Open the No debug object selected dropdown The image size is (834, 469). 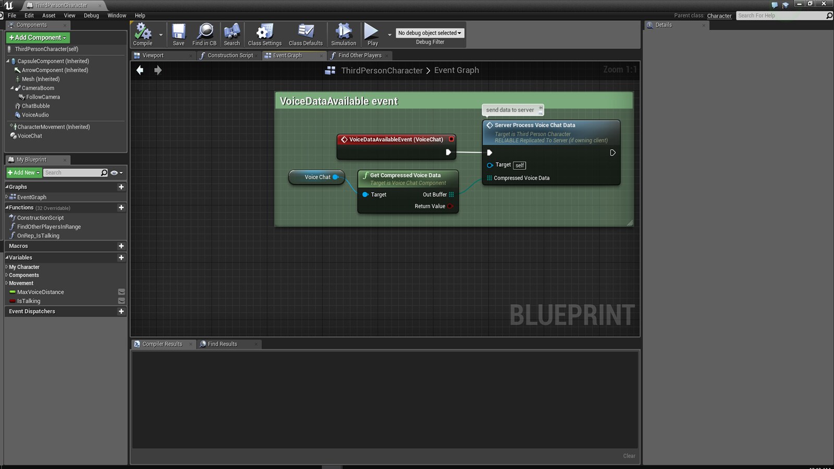(x=430, y=33)
